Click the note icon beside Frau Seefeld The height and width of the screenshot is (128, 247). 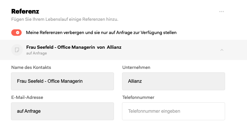point(17,50)
